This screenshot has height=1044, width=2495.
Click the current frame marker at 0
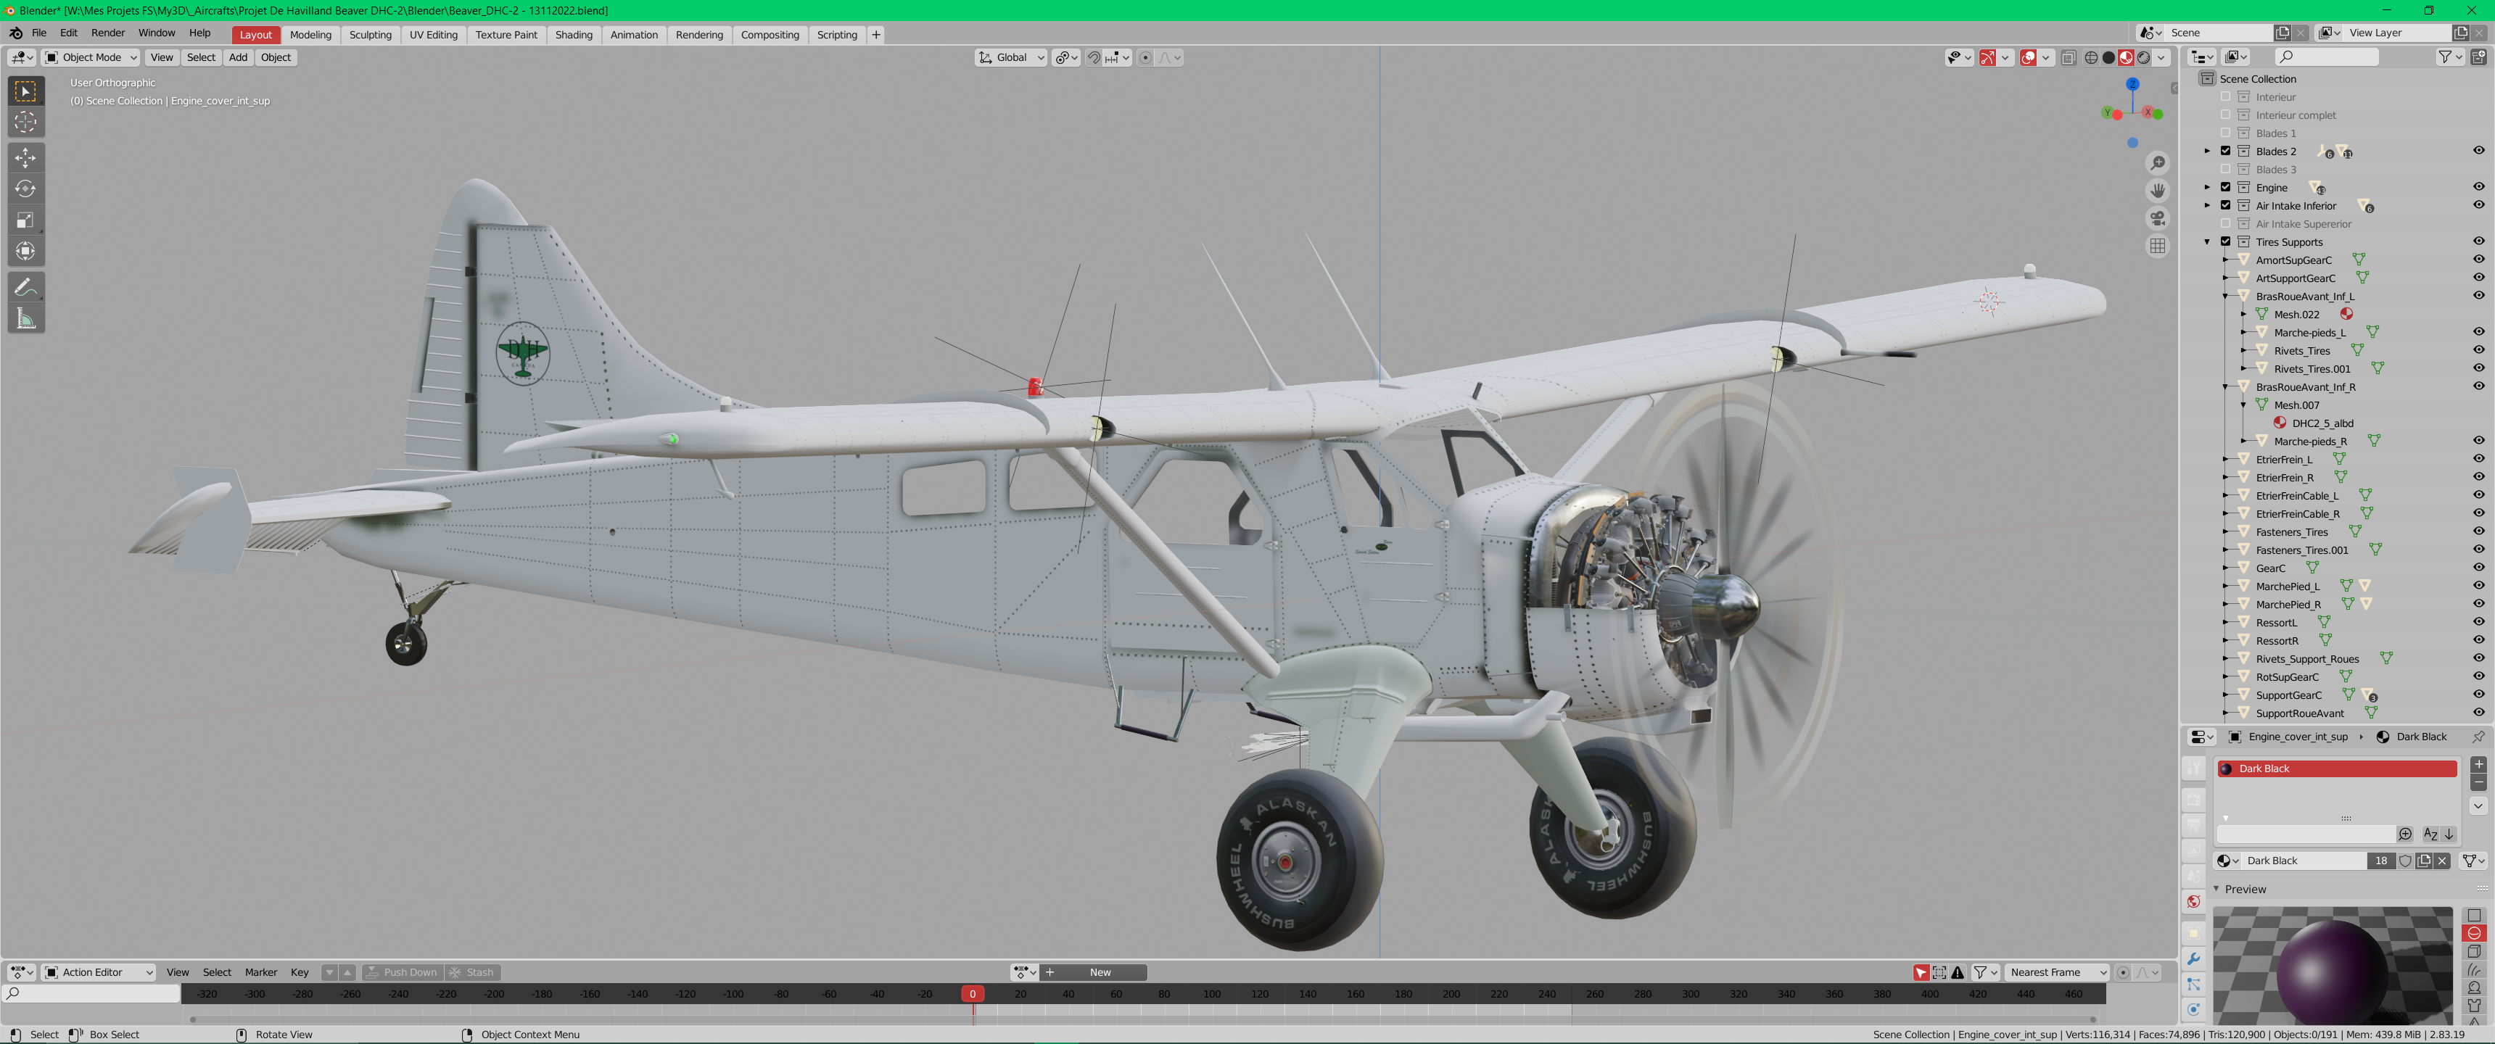(973, 994)
